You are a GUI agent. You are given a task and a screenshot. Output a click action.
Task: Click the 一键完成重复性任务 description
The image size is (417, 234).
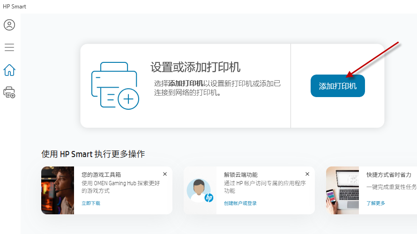click(x=392, y=187)
